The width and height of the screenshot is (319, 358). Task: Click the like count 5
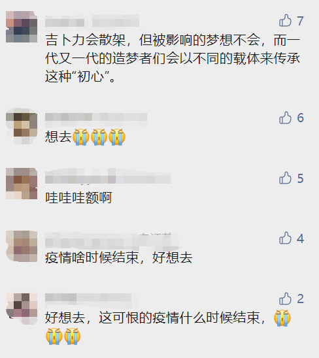300,178
